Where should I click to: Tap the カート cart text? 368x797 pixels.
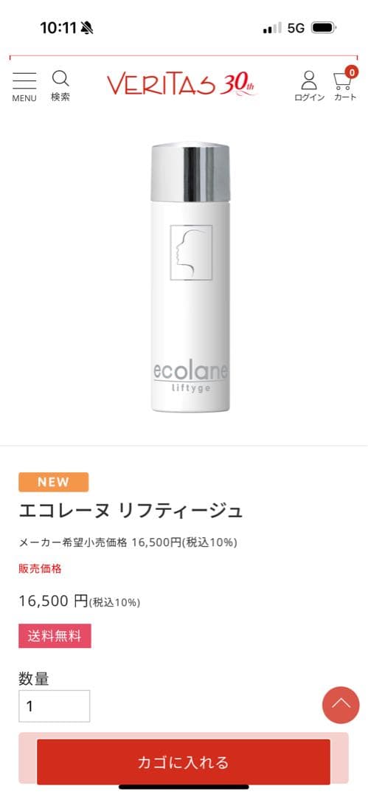click(x=345, y=97)
